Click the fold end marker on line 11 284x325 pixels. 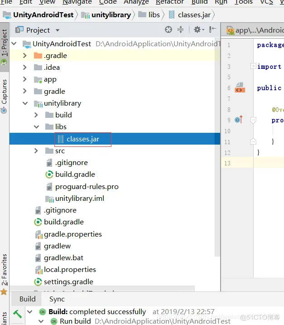pos(253,141)
